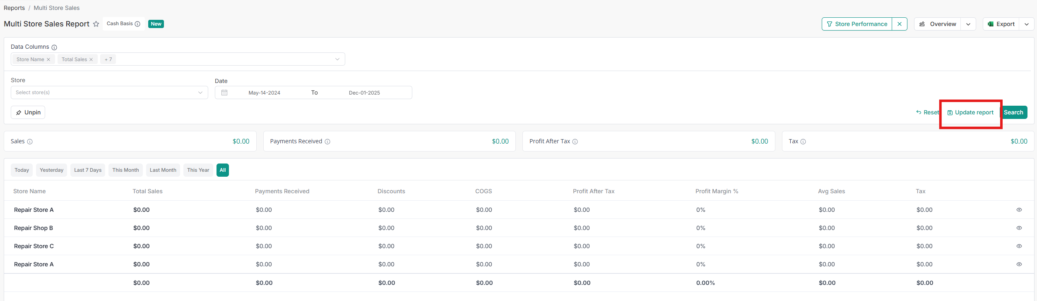Click the Update report button
Image resolution: width=1037 pixels, height=301 pixels.
coord(970,112)
